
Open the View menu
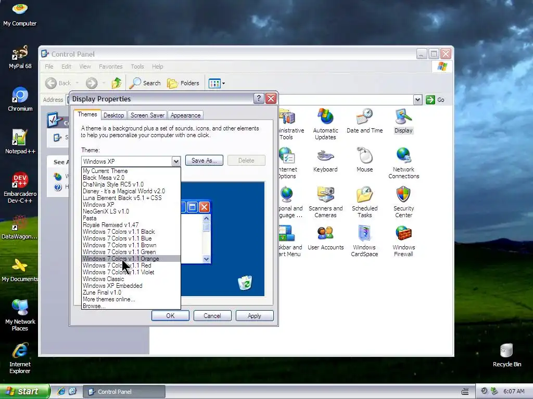(x=85, y=66)
